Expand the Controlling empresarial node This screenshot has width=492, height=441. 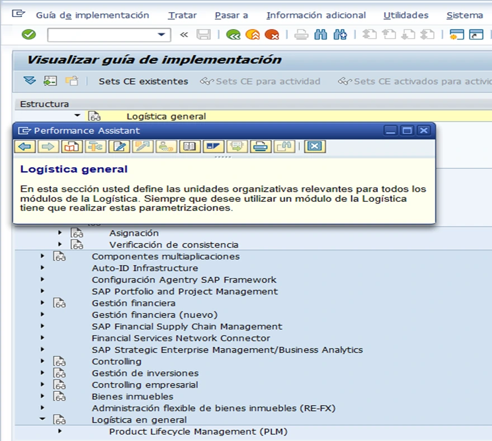coord(42,384)
